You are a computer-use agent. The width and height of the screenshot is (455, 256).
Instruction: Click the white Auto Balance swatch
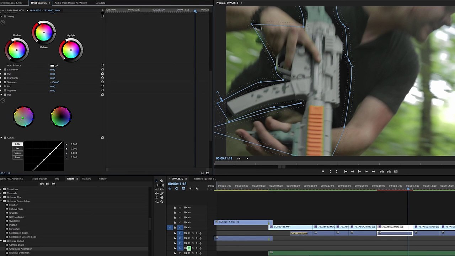(x=52, y=65)
